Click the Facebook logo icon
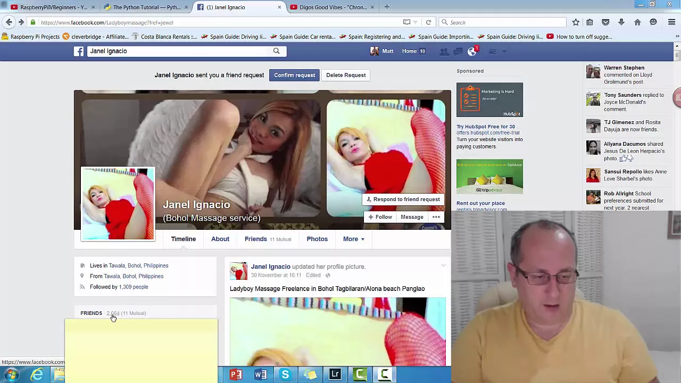The width and height of the screenshot is (681, 383). point(79,51)
